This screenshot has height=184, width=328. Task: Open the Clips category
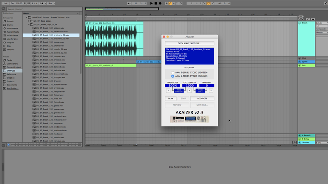[9, 46]
